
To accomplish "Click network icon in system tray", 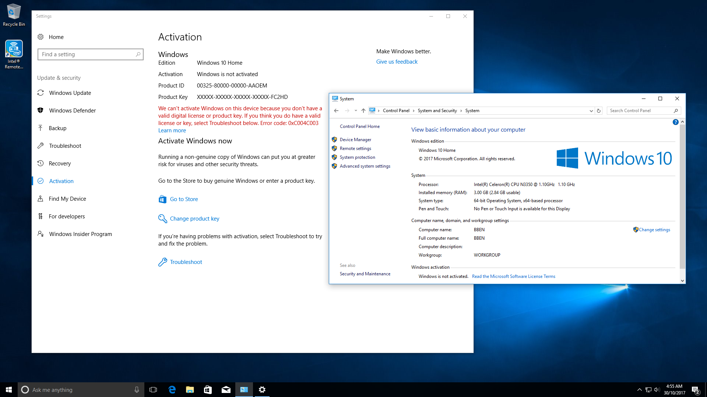I will click(648, 390).
